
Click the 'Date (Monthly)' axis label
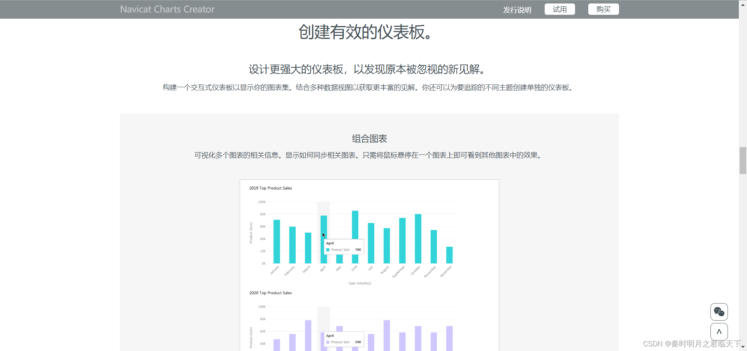(360, 283)
